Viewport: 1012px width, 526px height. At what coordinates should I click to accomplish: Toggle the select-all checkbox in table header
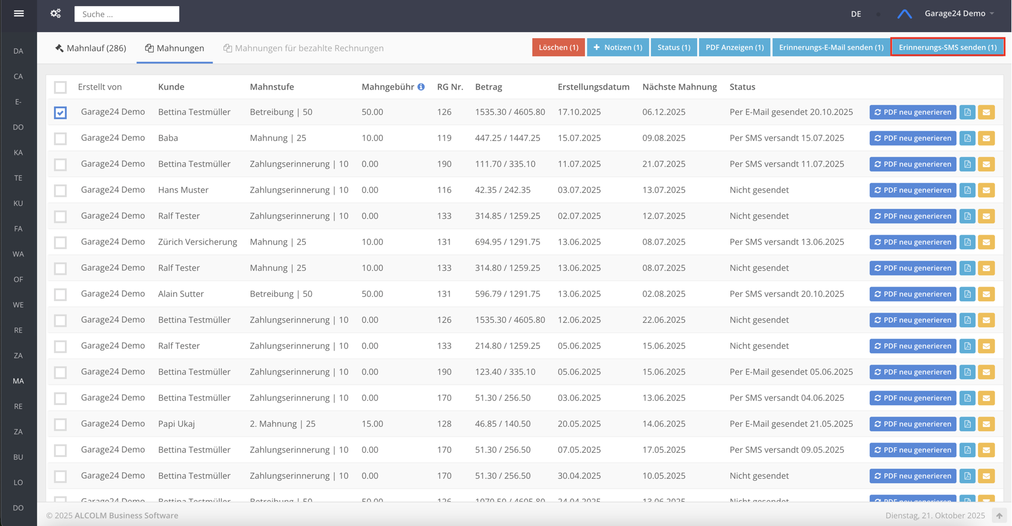(x=61, y=87)
